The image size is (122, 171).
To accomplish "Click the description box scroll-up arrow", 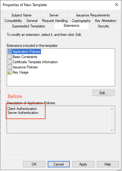I will point(112,109).
